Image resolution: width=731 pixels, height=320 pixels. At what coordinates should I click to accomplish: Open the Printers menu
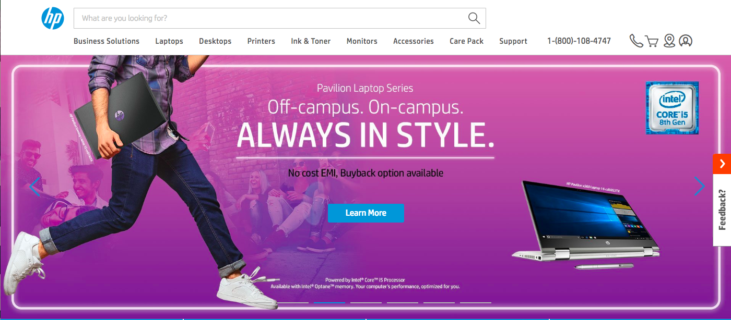[x=261, y=41]
